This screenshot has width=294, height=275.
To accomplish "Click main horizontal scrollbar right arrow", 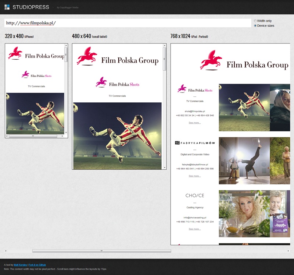I will click(288, 251).
